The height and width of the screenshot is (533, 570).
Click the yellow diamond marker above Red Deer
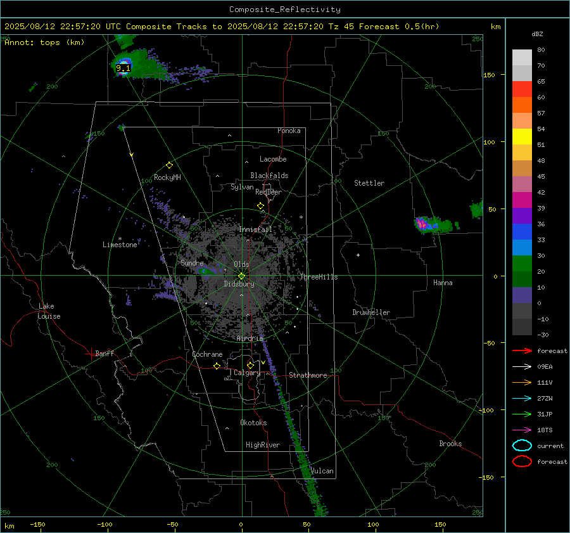(260, 206)
